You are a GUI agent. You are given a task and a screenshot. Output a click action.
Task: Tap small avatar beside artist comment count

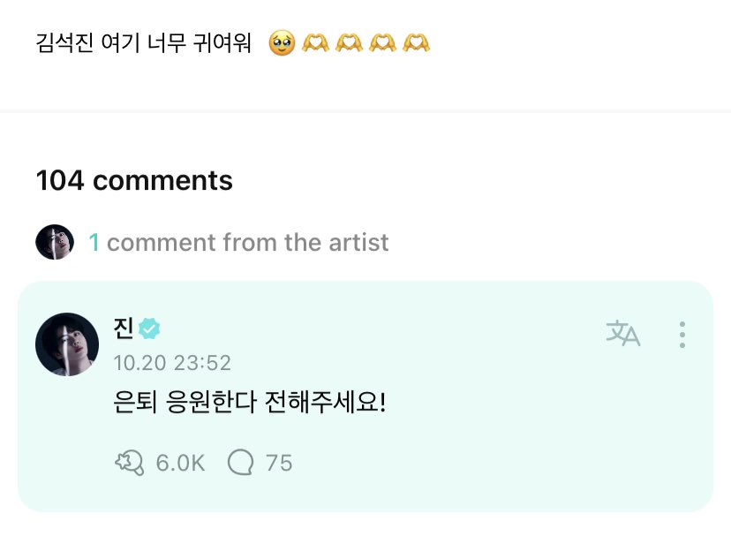point(55,242)
